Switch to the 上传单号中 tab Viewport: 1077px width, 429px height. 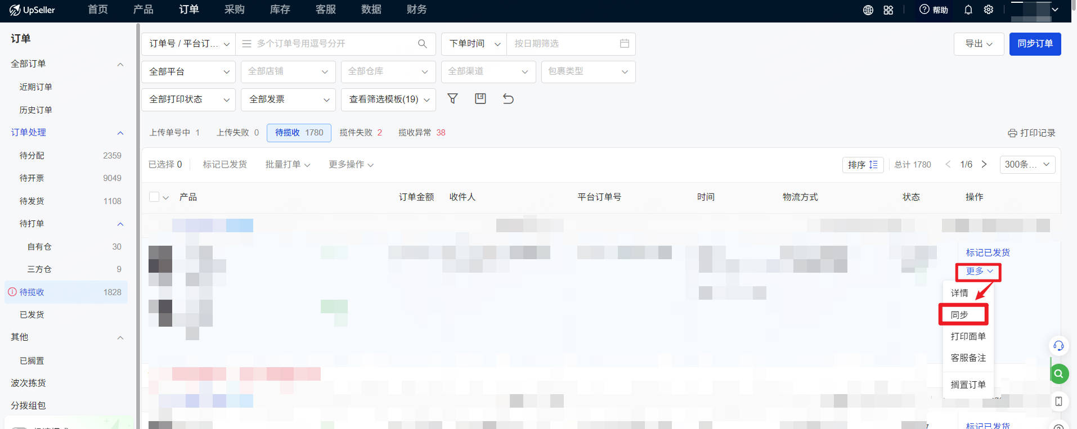174,133
